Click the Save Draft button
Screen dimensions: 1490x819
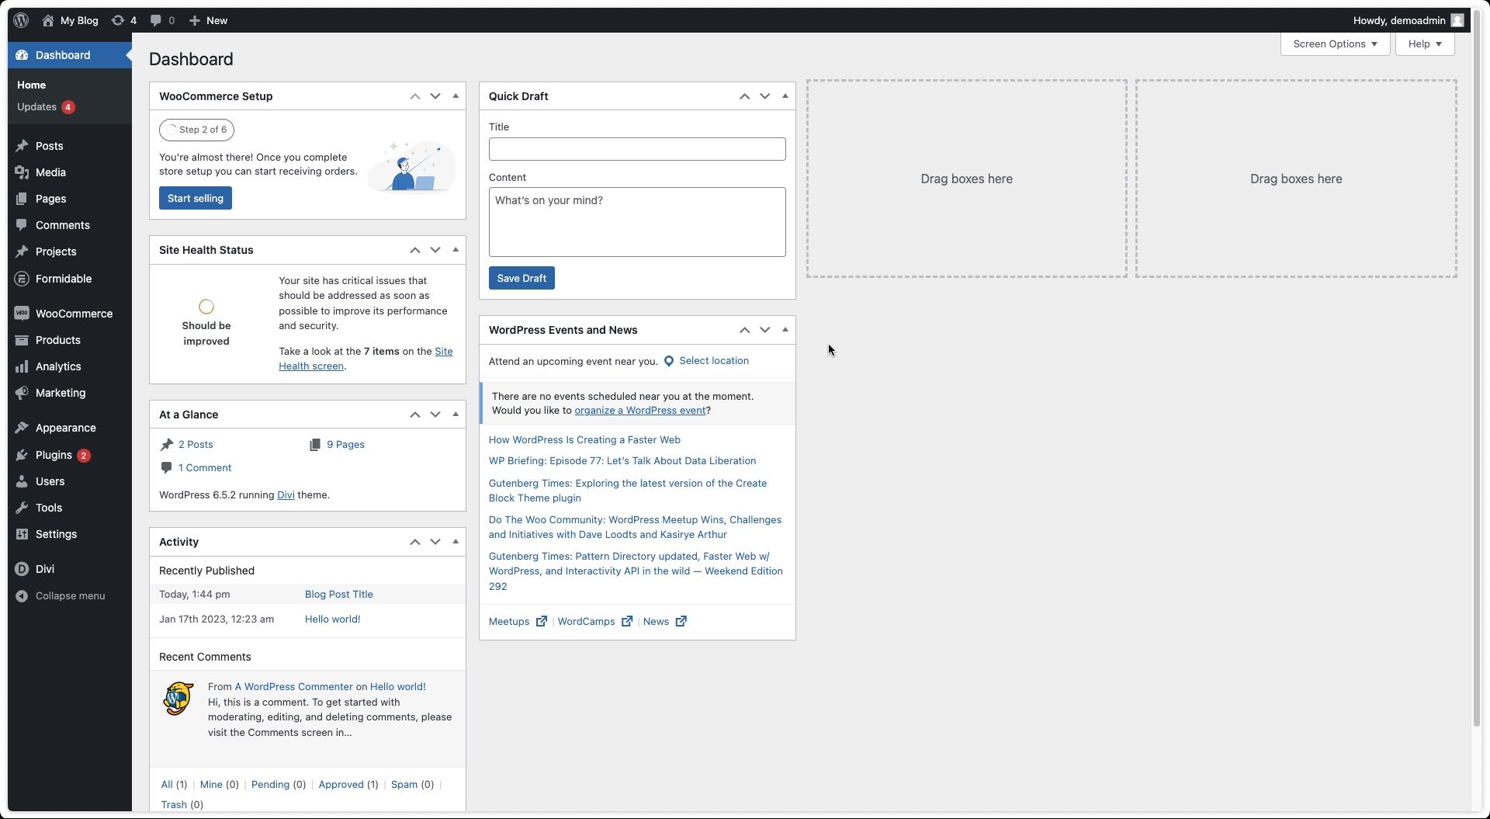click(521, 278)
